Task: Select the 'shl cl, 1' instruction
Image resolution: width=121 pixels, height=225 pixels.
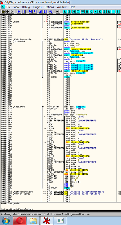Action: [70, 180]
